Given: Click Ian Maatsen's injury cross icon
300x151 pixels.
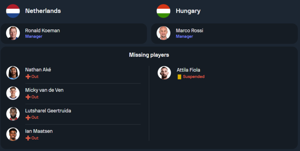Looking at the screenshot, I should [x=28, y=138].
